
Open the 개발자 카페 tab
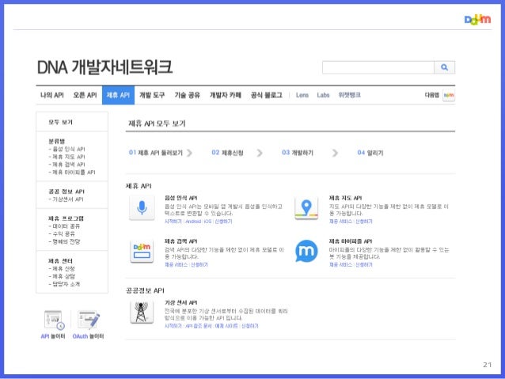(226, 95)
